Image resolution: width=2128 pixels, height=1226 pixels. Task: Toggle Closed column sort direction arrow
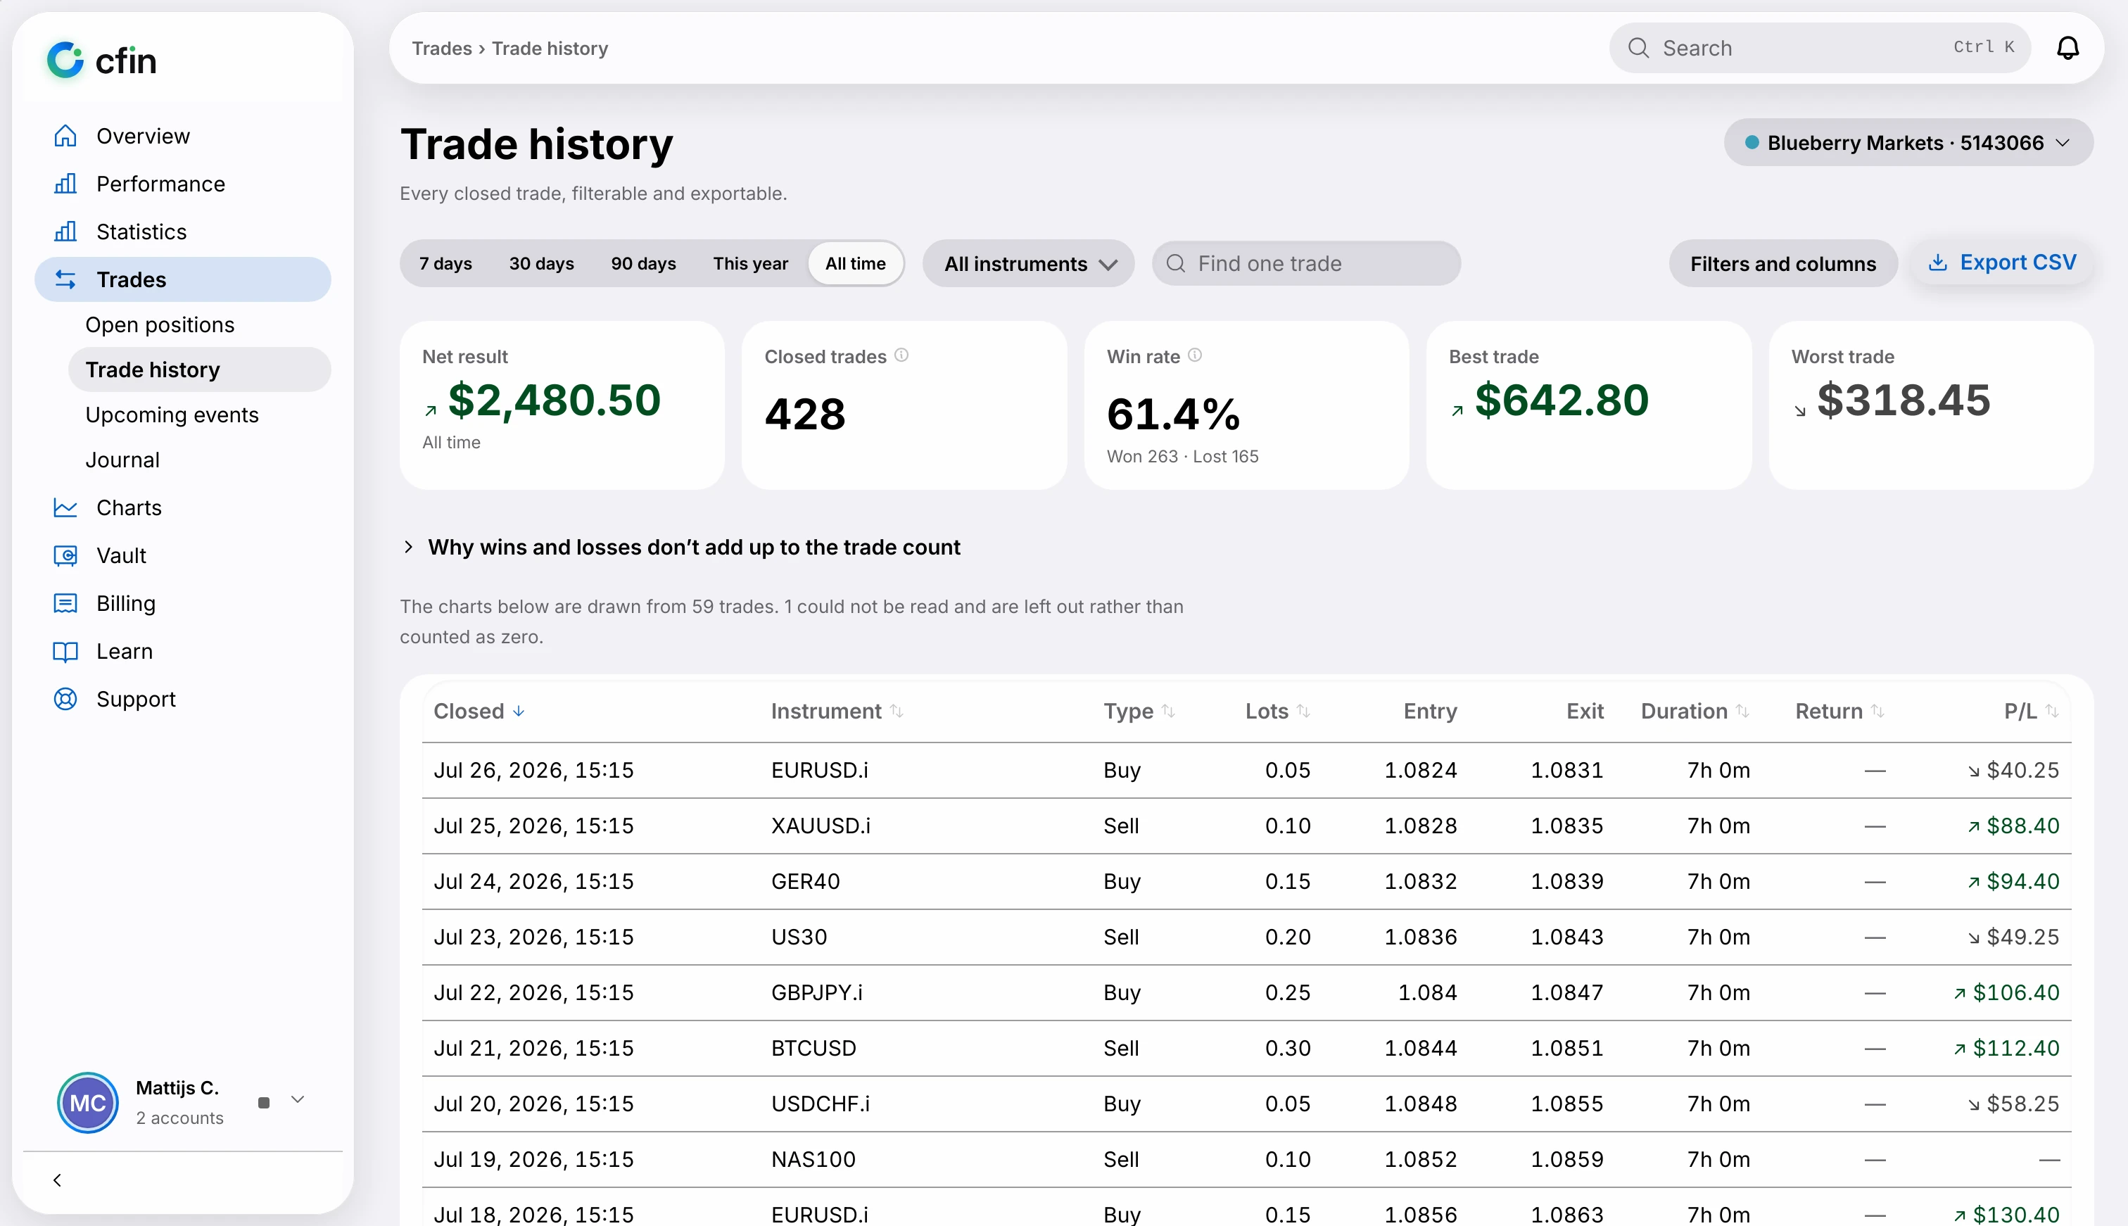click(519, 712)
